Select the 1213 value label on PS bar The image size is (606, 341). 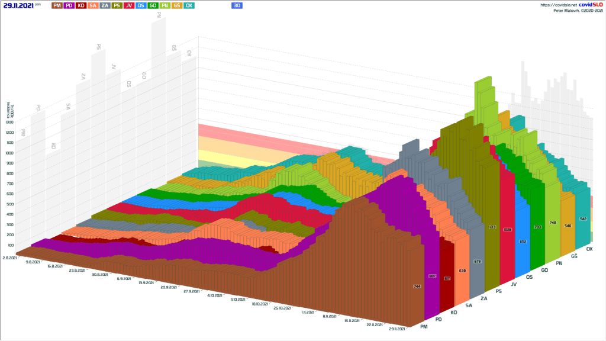[492, 226]
